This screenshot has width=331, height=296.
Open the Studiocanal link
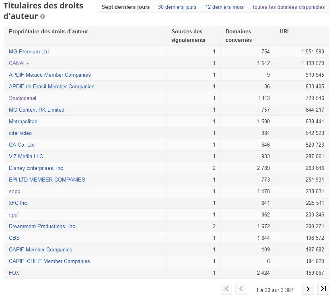(23, 98)
